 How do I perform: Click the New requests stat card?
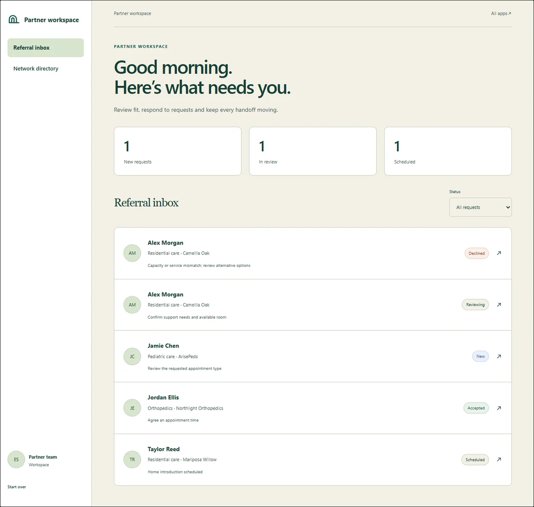click(178, 151)
